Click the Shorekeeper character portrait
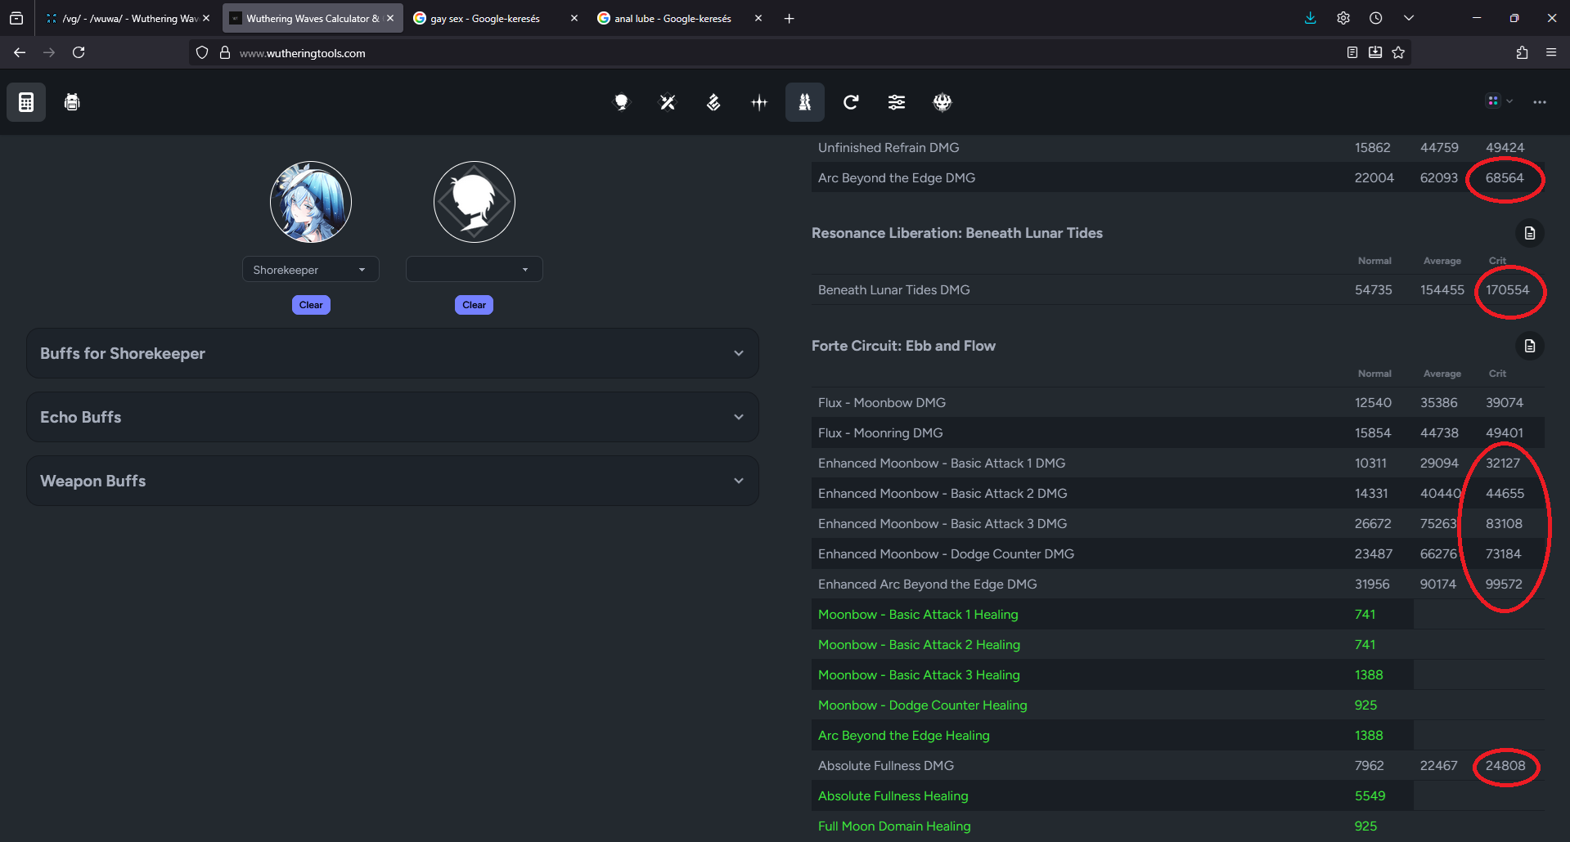1570x842 pixels. pyautogui.click(x=311, y=202)
